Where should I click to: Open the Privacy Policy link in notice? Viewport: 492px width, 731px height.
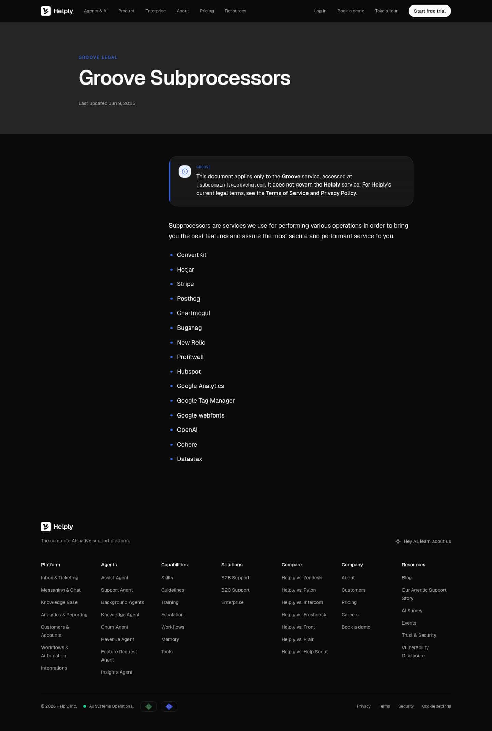(x=339, y=193)
